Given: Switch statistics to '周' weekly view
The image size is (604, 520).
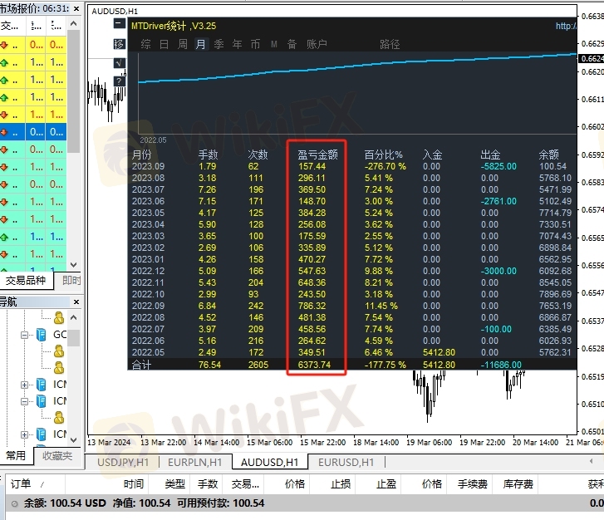Looking at the screenshot, I should click(182, 44).
